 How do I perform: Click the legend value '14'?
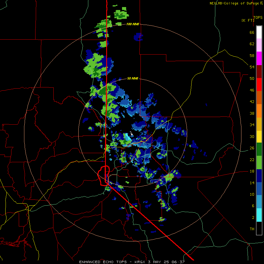point(252,183)
